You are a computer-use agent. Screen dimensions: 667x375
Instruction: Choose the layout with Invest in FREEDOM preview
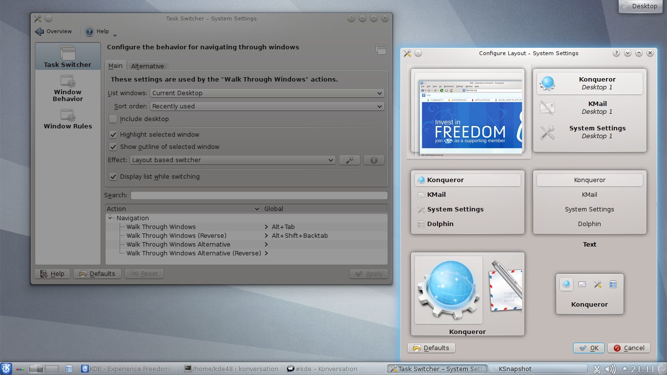[x=468, y=113]
